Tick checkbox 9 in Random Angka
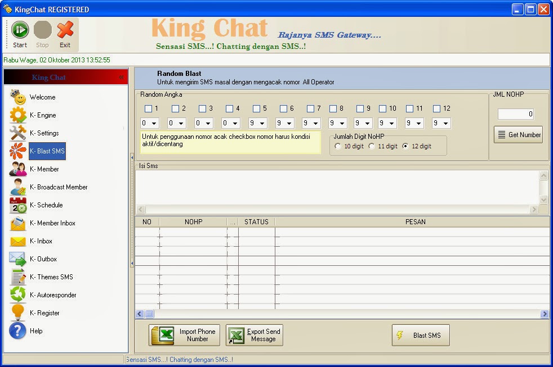The image size is (553, 367). [x=360, y=108]
